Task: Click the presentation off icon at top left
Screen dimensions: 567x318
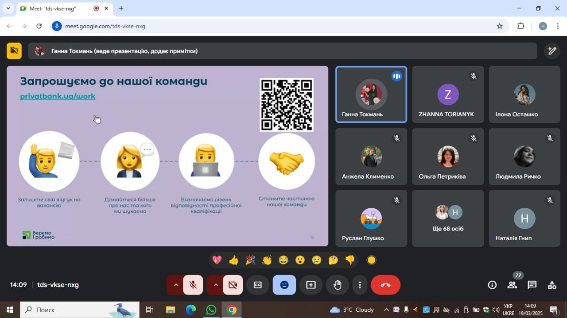Action: click(x=14, y=51)
